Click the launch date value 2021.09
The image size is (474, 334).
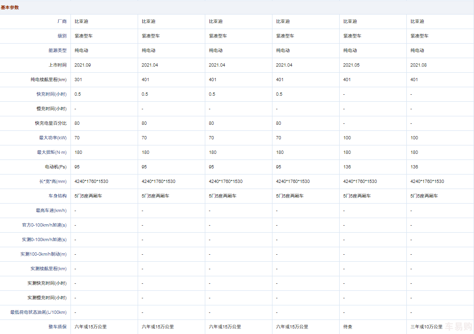click(83, 65)
